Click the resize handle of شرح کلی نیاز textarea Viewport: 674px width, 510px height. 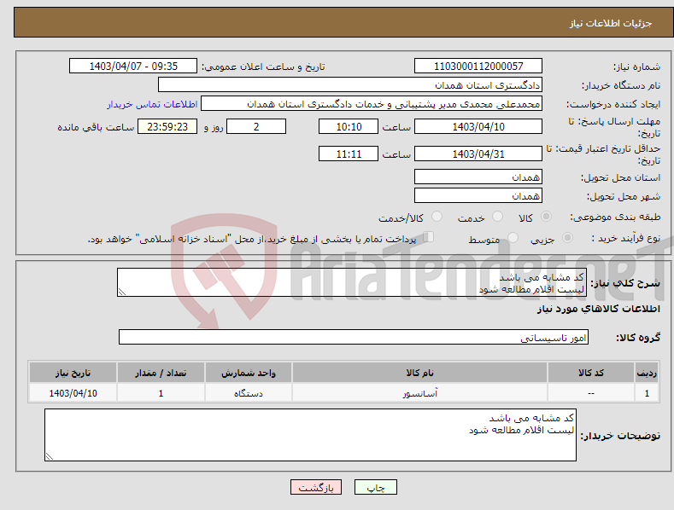(122, 292)
